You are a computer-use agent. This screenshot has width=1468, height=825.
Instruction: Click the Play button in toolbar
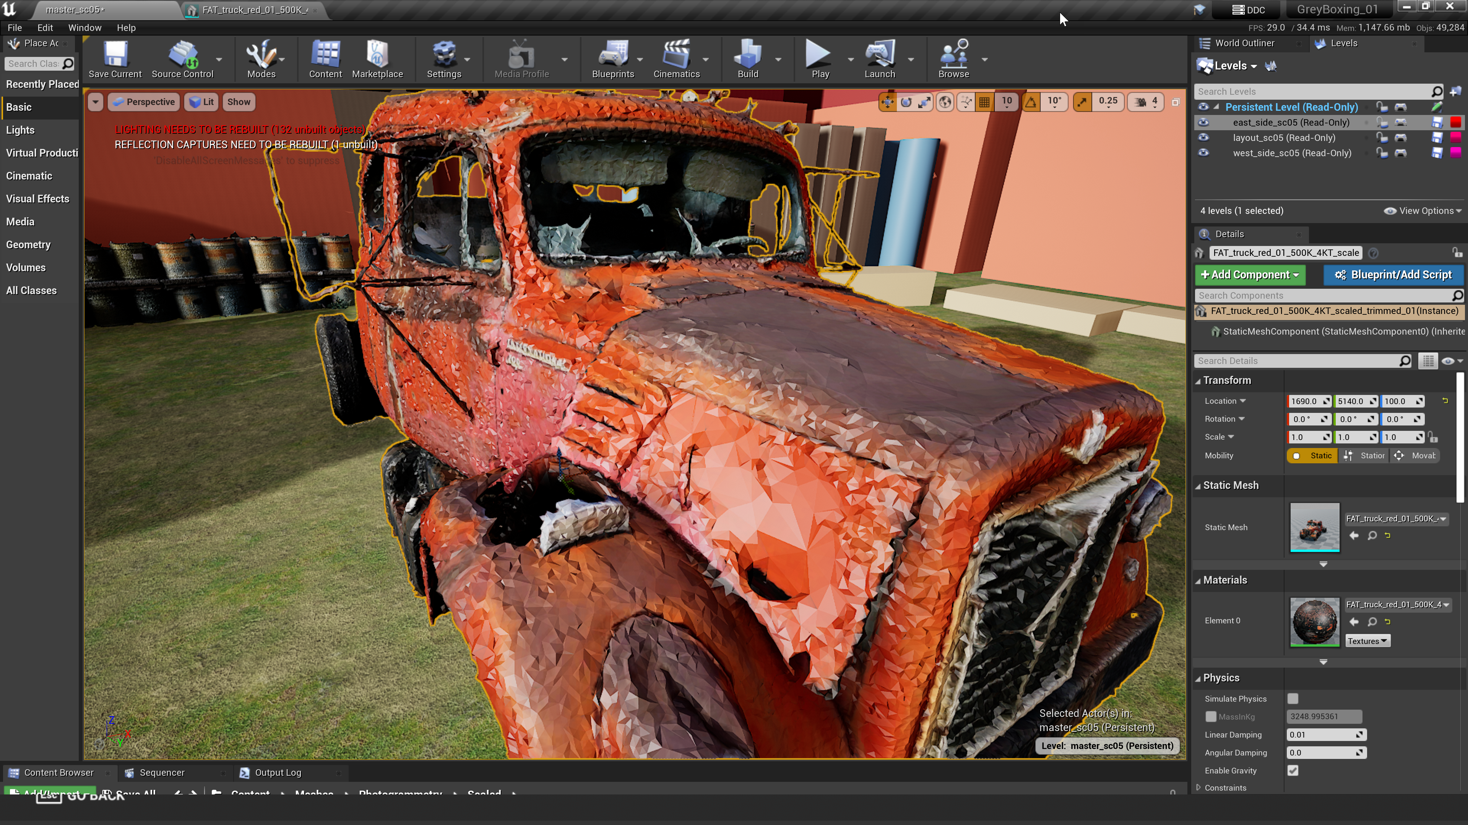(x=820, y=59)
